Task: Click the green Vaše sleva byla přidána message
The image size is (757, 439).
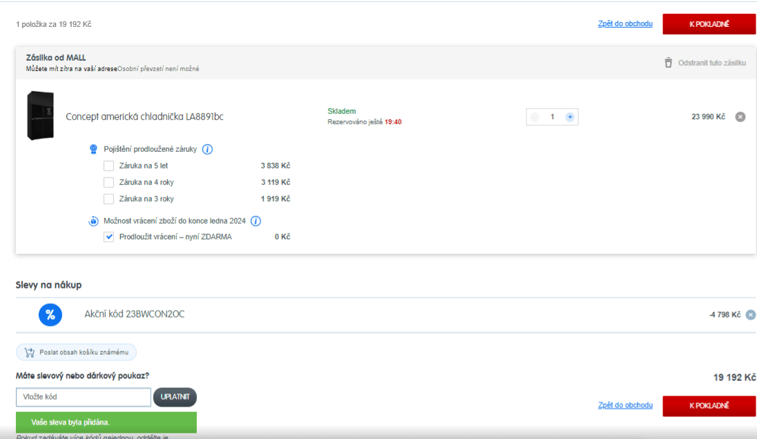Action: [x=106, y=422]
